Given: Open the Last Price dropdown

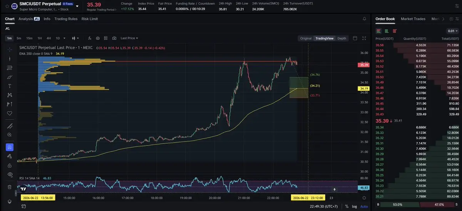Looking at the screenshot, I should pos(129,38).
